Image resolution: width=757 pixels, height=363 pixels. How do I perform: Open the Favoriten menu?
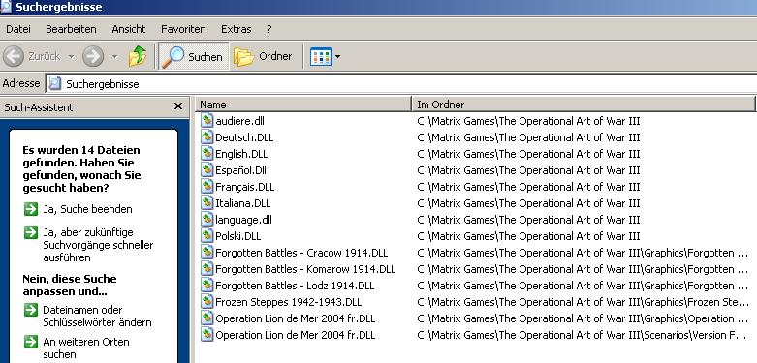coord(183,29)
